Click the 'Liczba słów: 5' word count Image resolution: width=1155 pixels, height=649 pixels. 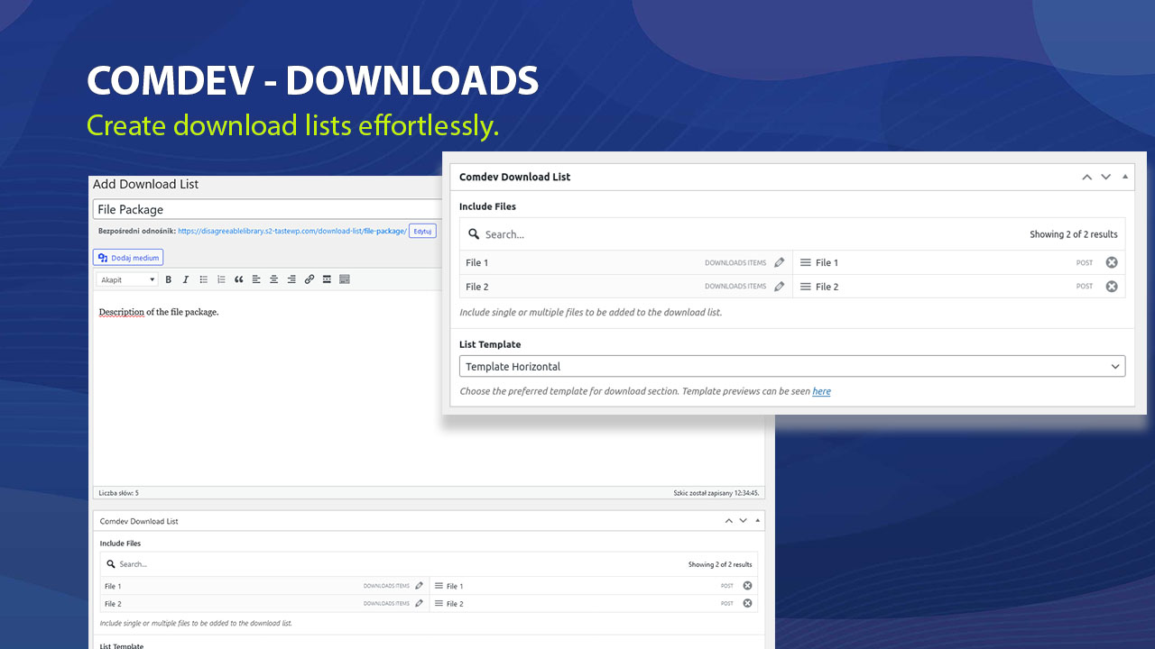click(118, 493)
